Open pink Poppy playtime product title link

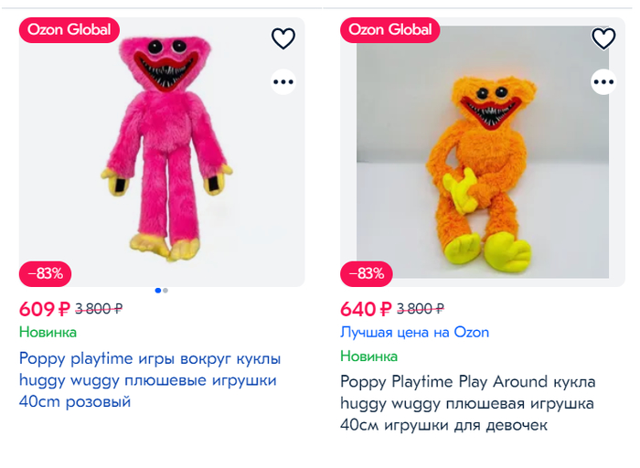[150, 380]
